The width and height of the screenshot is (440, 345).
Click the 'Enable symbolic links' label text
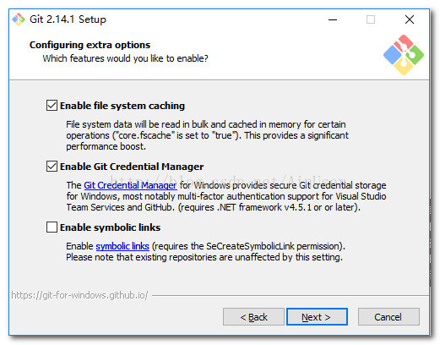[111, 227]
